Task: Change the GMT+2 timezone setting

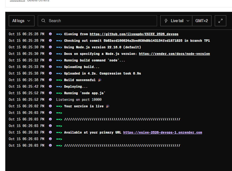Action: [202, 21]
